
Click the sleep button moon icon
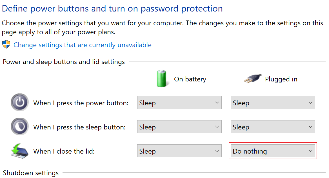pyautogui.click(x=19, y=127)
